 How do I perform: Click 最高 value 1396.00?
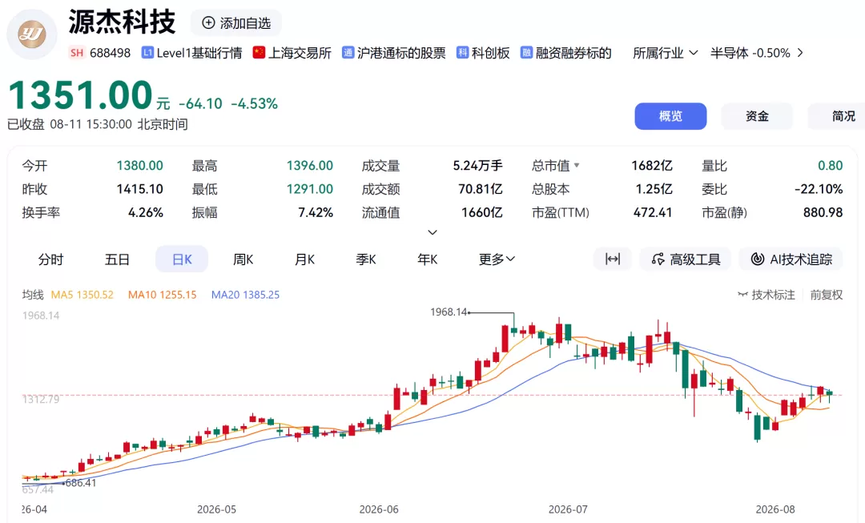click(309, 166)
